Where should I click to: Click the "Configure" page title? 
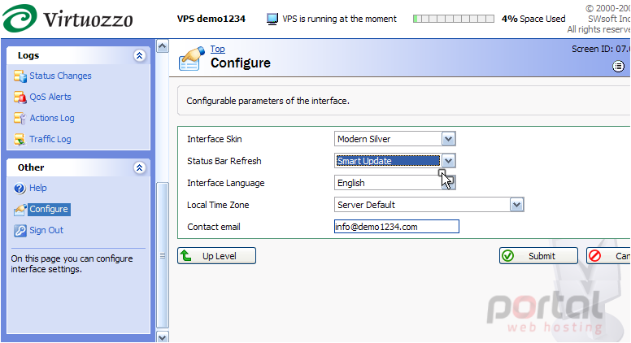point(241,63)
